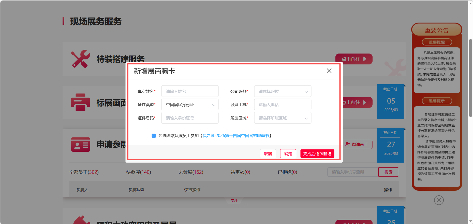Open the 良之隆·2026 exhibition link

pos(235,136)
